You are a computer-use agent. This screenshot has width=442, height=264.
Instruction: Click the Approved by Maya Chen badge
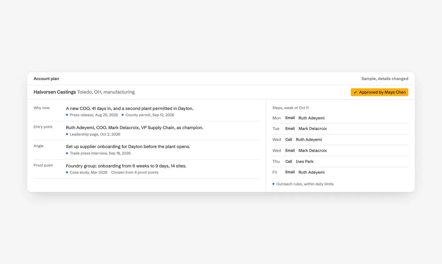379,92
